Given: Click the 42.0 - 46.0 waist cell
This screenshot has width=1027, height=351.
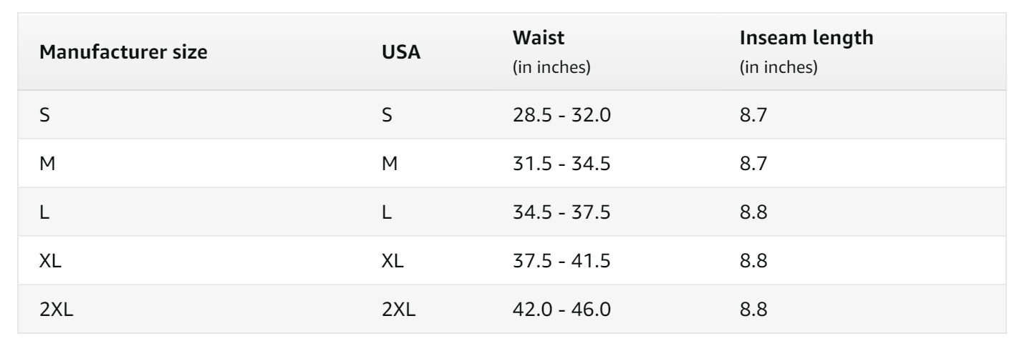Looking at the screenshot, I should 557,310.
